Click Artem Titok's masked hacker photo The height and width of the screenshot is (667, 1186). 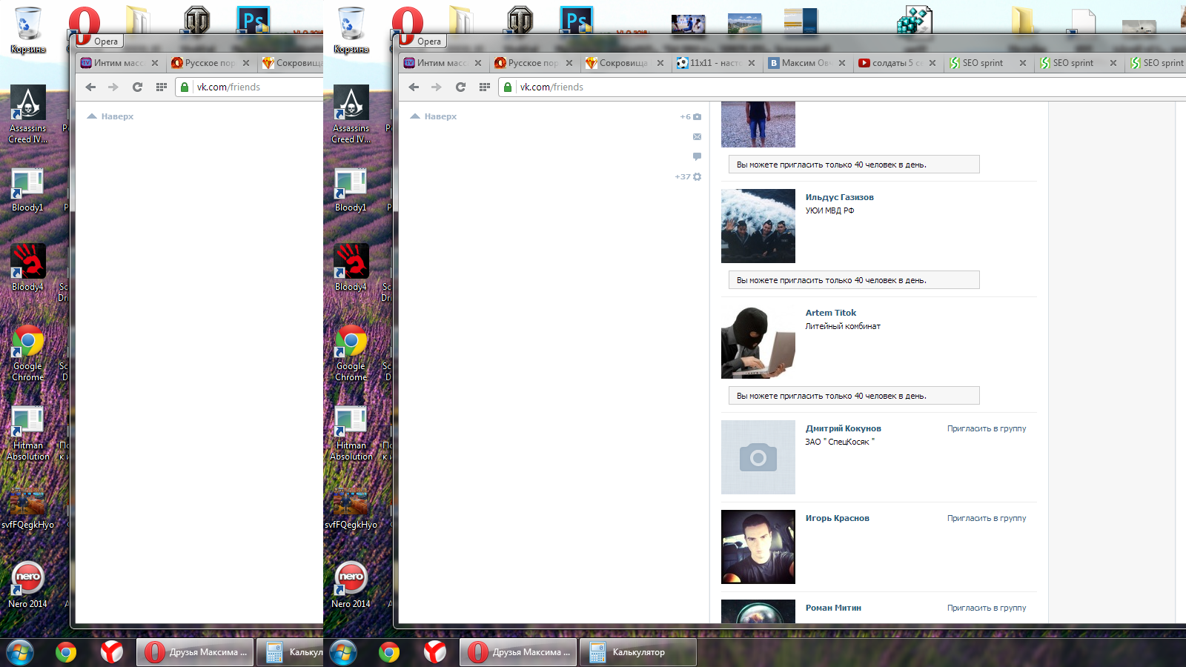click(x=758, y=342)
